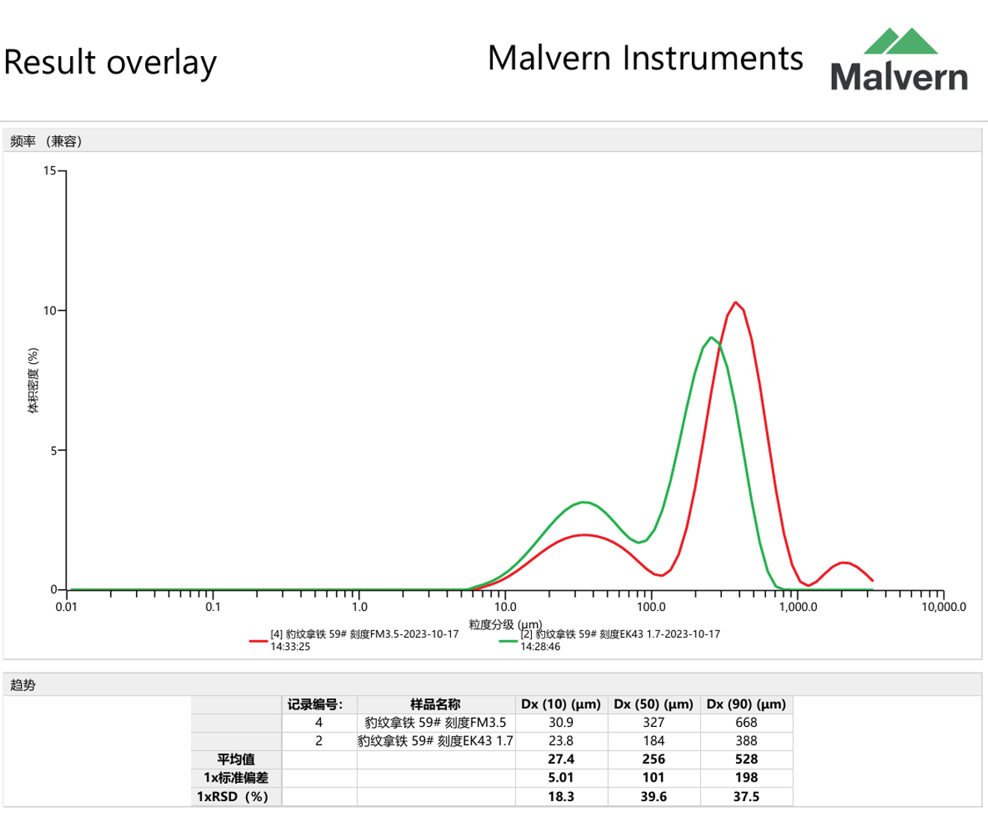Viewport: 988px width, 813px height.
Task: Select the record number 4 cell
Action: [x=319, y=722]
